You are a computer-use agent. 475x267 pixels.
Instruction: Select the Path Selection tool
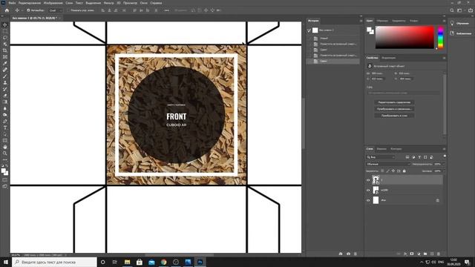coord(5,134)
